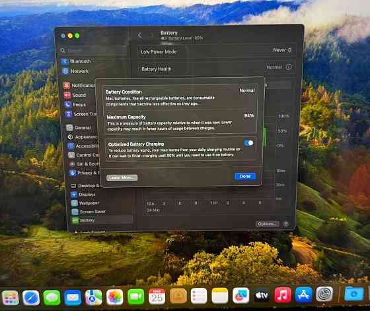The image size is (370, 311).
Task: Open System Settings from the Dock
Action: tap(324, 294)
